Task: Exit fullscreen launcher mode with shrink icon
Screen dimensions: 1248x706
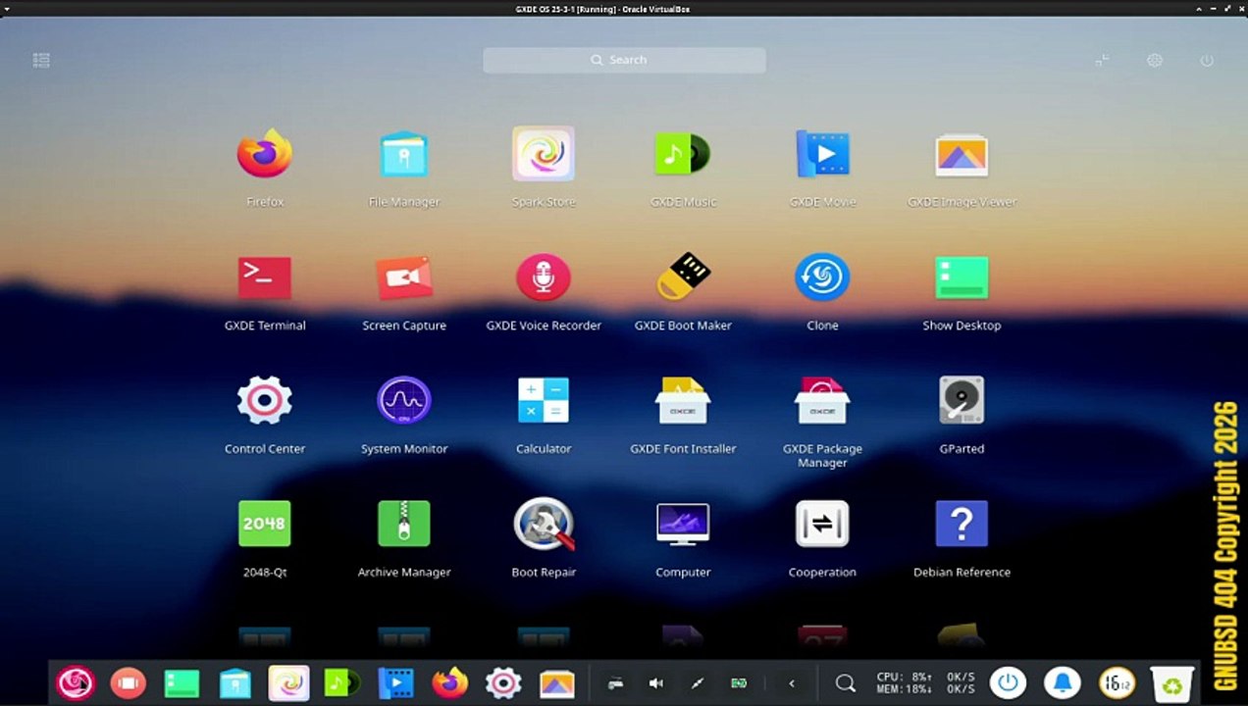Action: [1102, 60]
